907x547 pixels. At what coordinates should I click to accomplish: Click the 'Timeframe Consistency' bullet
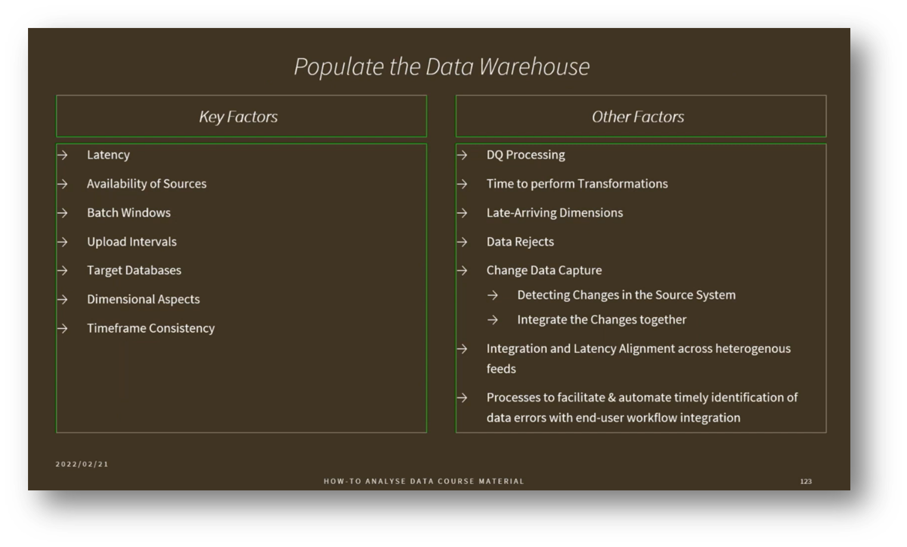(151, 328)
